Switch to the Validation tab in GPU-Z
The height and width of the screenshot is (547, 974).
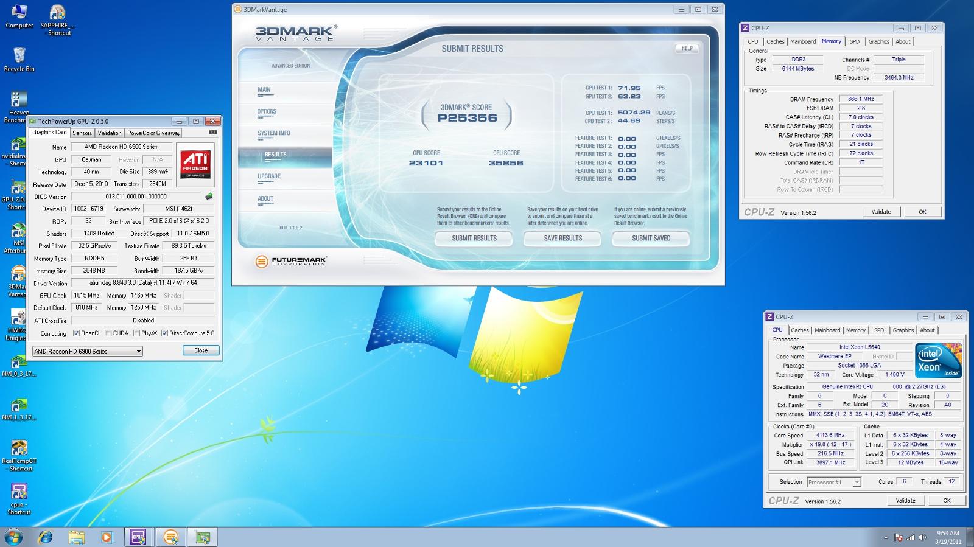pyautogui.click(x=110, y=133)
